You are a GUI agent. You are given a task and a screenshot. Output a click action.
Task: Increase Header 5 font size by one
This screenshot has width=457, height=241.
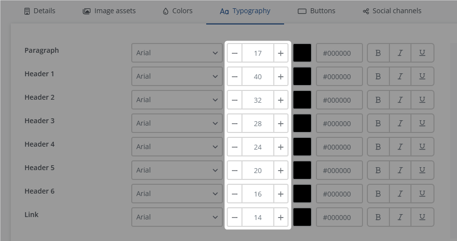[x=281, y=170]
